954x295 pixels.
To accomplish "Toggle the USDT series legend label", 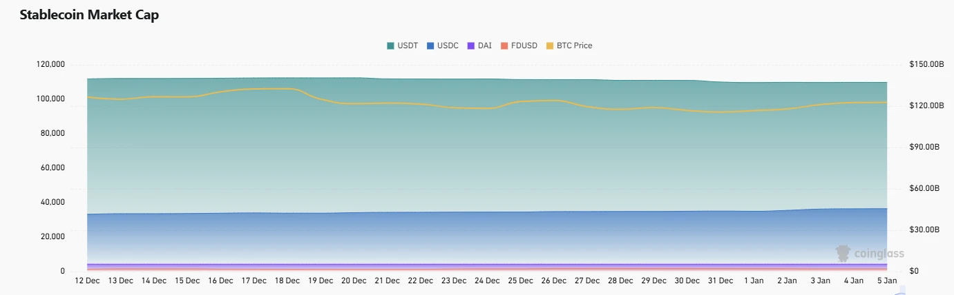I will pos(408,46).
